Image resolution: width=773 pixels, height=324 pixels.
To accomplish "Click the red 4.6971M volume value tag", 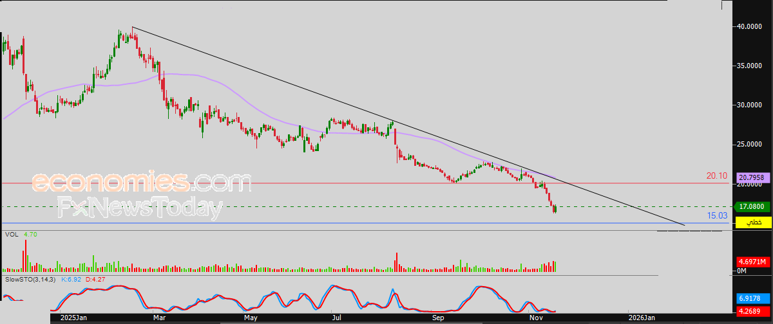I will tap(752, 262).
